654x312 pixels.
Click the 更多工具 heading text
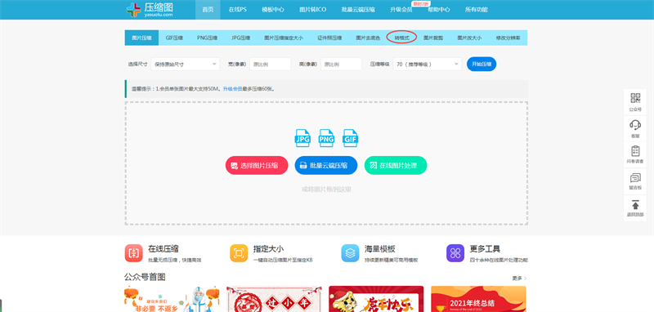[485, 249]
